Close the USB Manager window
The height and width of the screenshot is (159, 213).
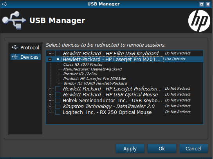pyautogui.click(x=208, y=4)
